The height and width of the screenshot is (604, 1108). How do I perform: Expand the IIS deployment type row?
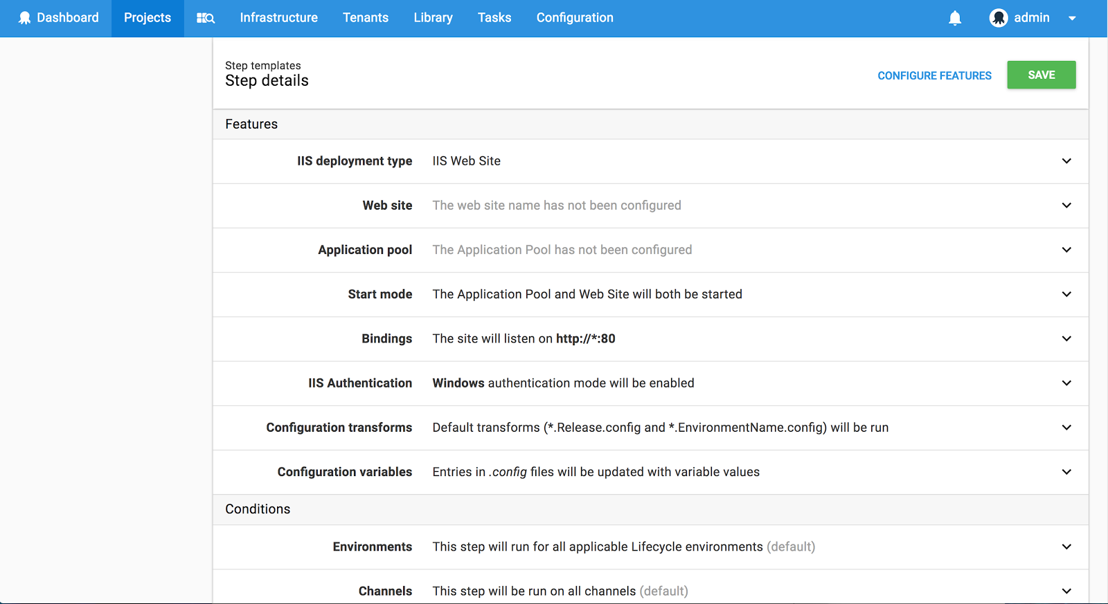650,161
